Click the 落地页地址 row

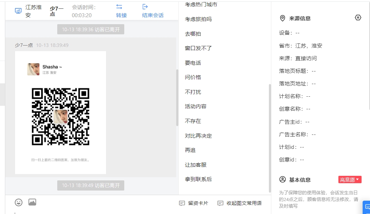[297, 84]
